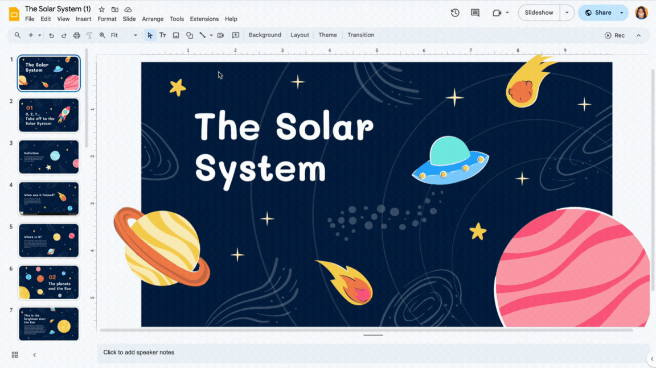Select slide 2 'Take off' thumbnail
The height and width of the screenshot is (368, 656).
pyautogui.click(x=48, y=115)
